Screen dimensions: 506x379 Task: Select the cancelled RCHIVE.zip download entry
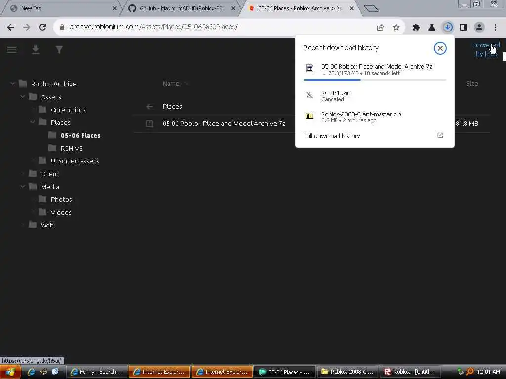375,96
